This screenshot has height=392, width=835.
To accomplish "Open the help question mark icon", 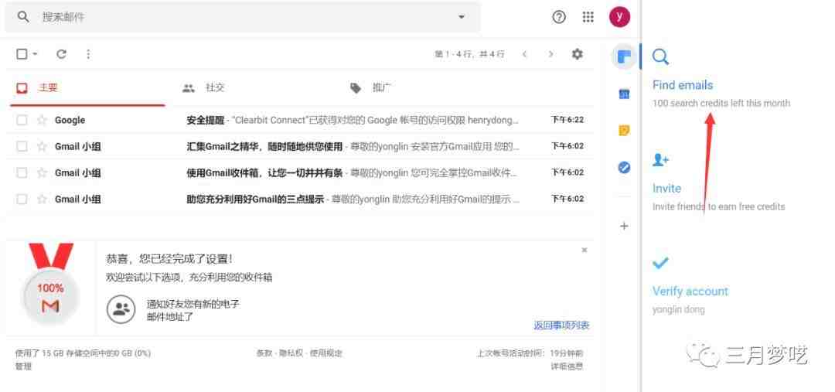I will [559, 17].
